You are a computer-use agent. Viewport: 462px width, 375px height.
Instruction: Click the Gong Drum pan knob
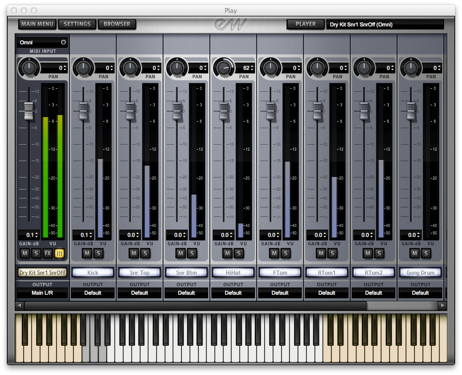click(410, 67)
